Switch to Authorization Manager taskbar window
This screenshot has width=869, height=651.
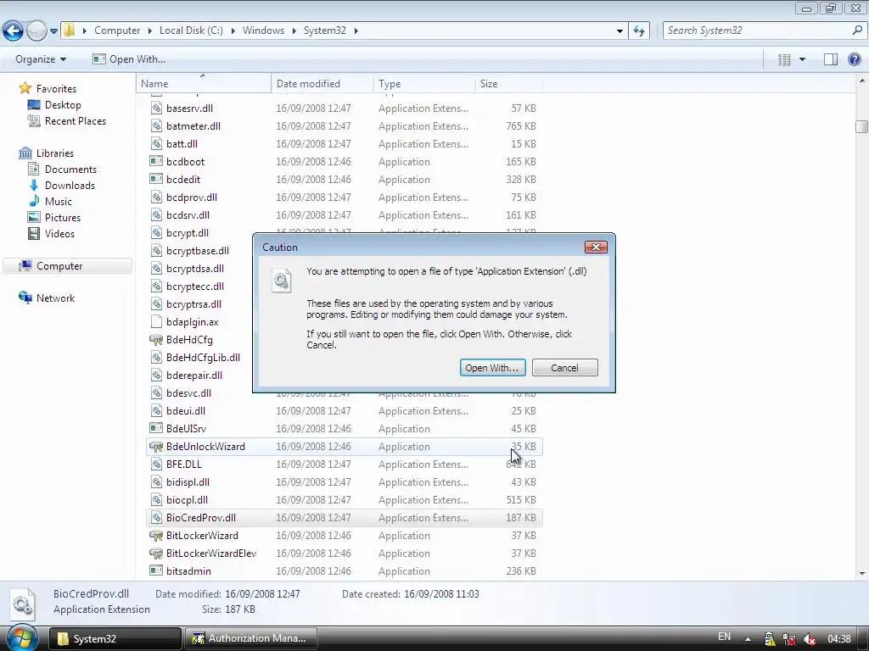250,638
